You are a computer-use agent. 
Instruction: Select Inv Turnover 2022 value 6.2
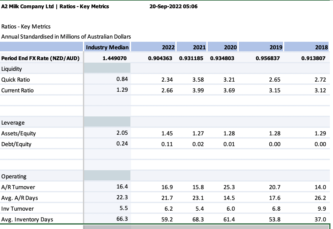pos(169,209)
